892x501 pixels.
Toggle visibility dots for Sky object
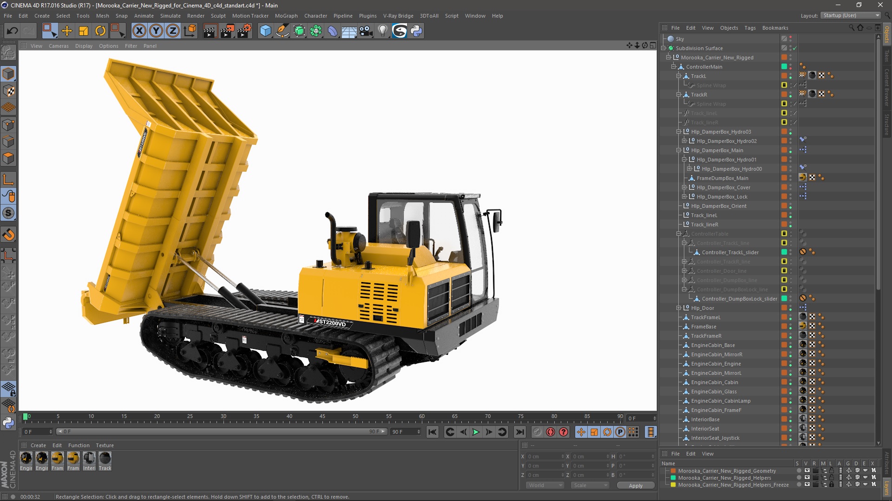791,39
